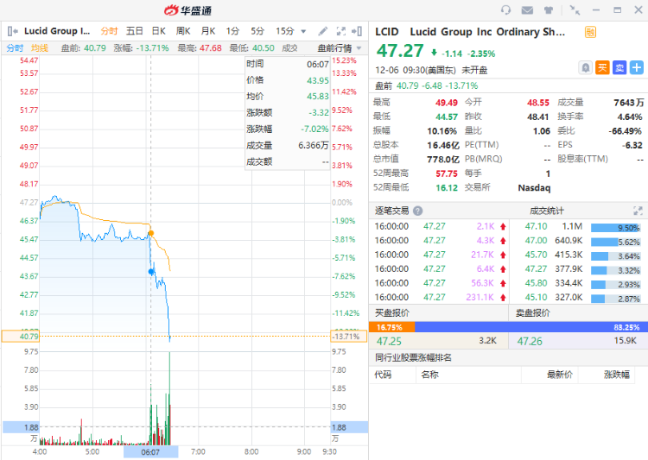The image size is (648, 460).
Task: Sort by 代码 column header
Action: coord(383,375)
